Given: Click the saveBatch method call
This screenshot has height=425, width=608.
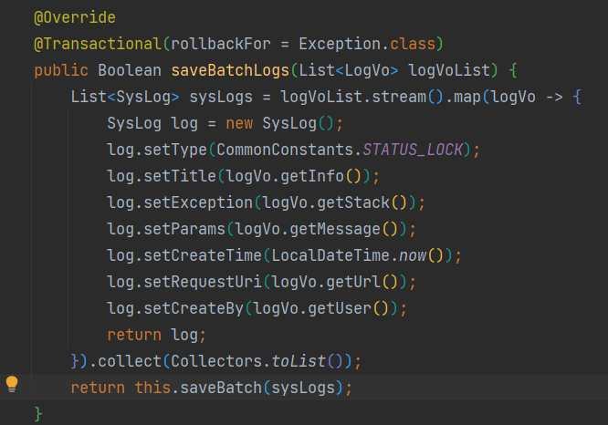Looking at the screenshot, I should pos(221,388).
